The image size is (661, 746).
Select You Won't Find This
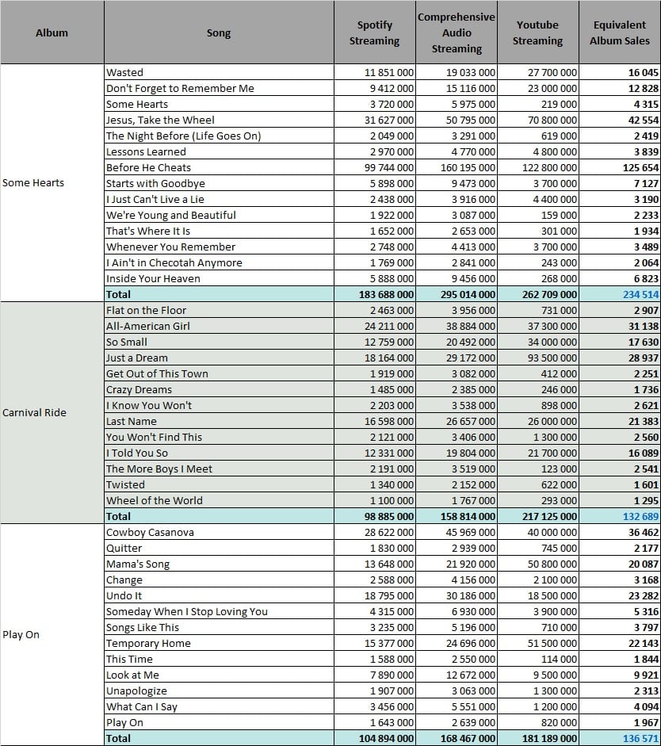[x=219, y=437]
